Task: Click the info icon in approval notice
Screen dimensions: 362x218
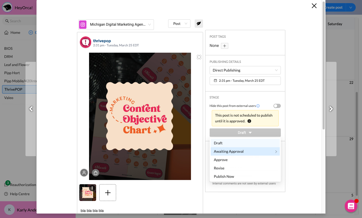Action: click(249, 121)
